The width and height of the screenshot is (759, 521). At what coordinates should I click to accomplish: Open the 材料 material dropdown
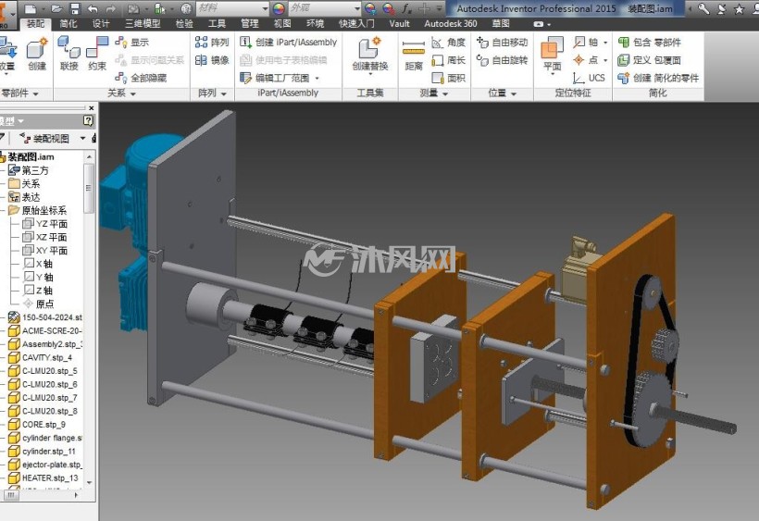pos(232,8)
